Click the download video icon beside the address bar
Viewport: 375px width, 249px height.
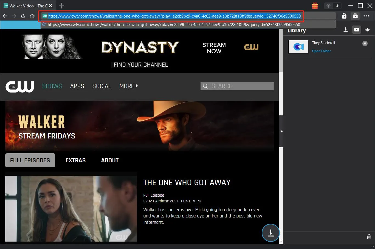tap(355, 16)
